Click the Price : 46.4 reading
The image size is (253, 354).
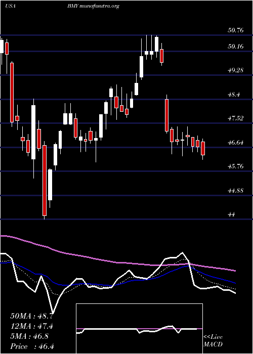point(31,346)
